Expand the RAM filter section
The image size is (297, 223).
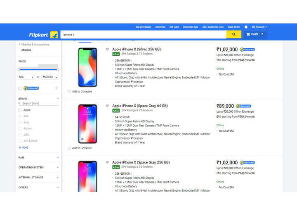coord(58,158)
